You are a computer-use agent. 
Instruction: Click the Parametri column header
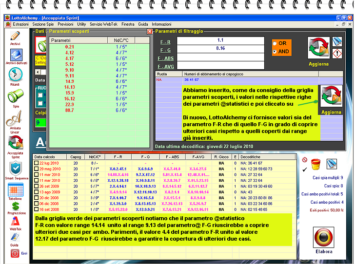79,40
